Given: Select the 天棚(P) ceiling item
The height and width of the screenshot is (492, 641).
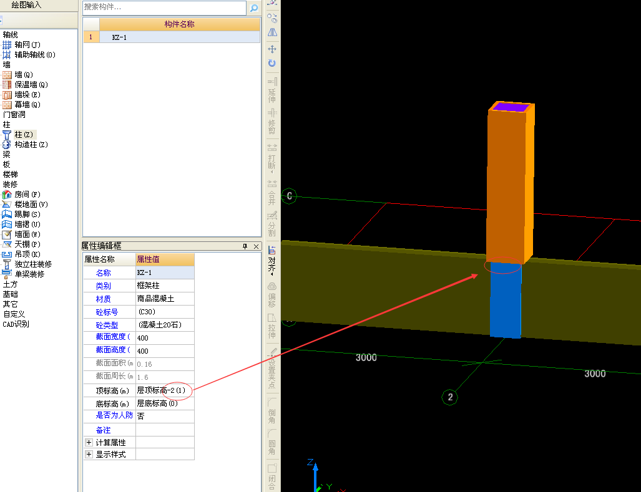Looking at the screenshot, I should 21,244.
